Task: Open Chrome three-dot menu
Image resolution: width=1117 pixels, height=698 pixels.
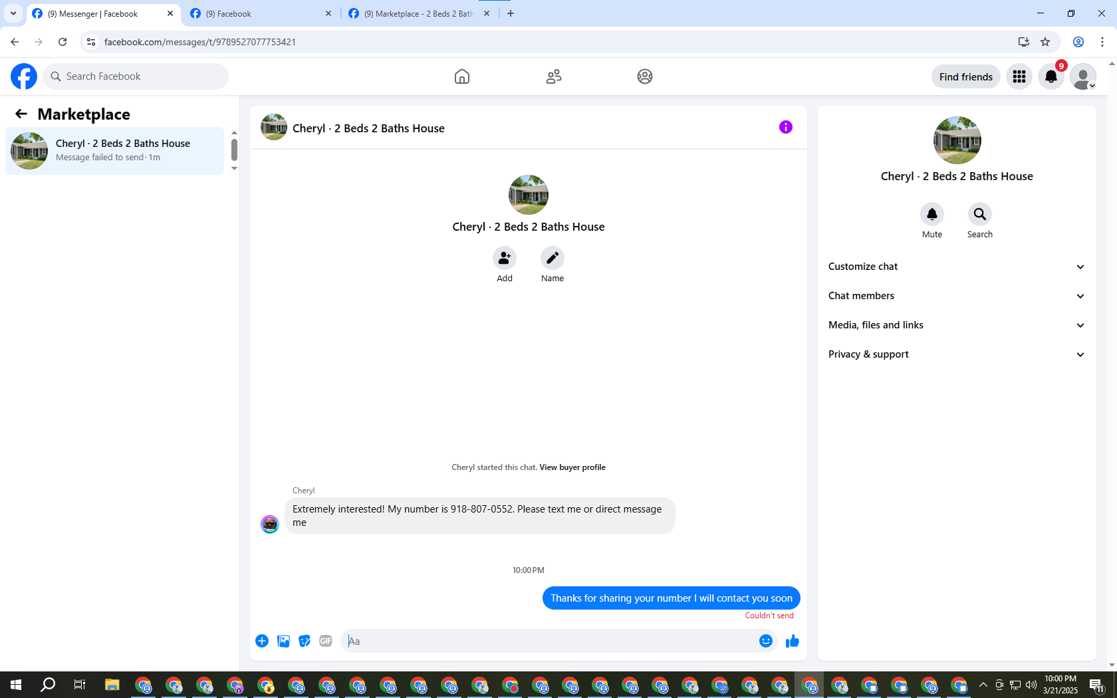Action: point(1102,42)
